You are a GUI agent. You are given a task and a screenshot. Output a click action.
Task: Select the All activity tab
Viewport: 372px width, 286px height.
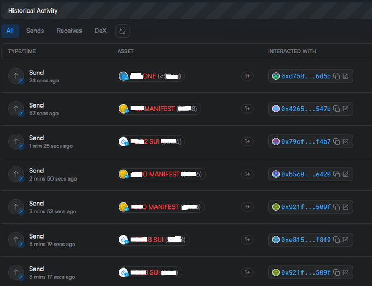[10, 31]
